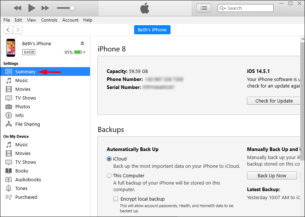Select the iCloud backup radio button
This screenshot has height=217, width=305.
click(109, 159)
